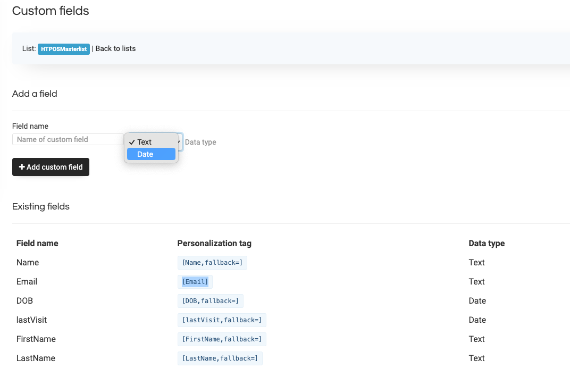Click the Date data type for lastVisit row
This screenshot has width=570, height=368.
[477, 320]
